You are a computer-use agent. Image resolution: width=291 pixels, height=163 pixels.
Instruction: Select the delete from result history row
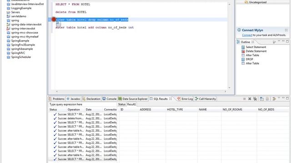tap(82, 118)
